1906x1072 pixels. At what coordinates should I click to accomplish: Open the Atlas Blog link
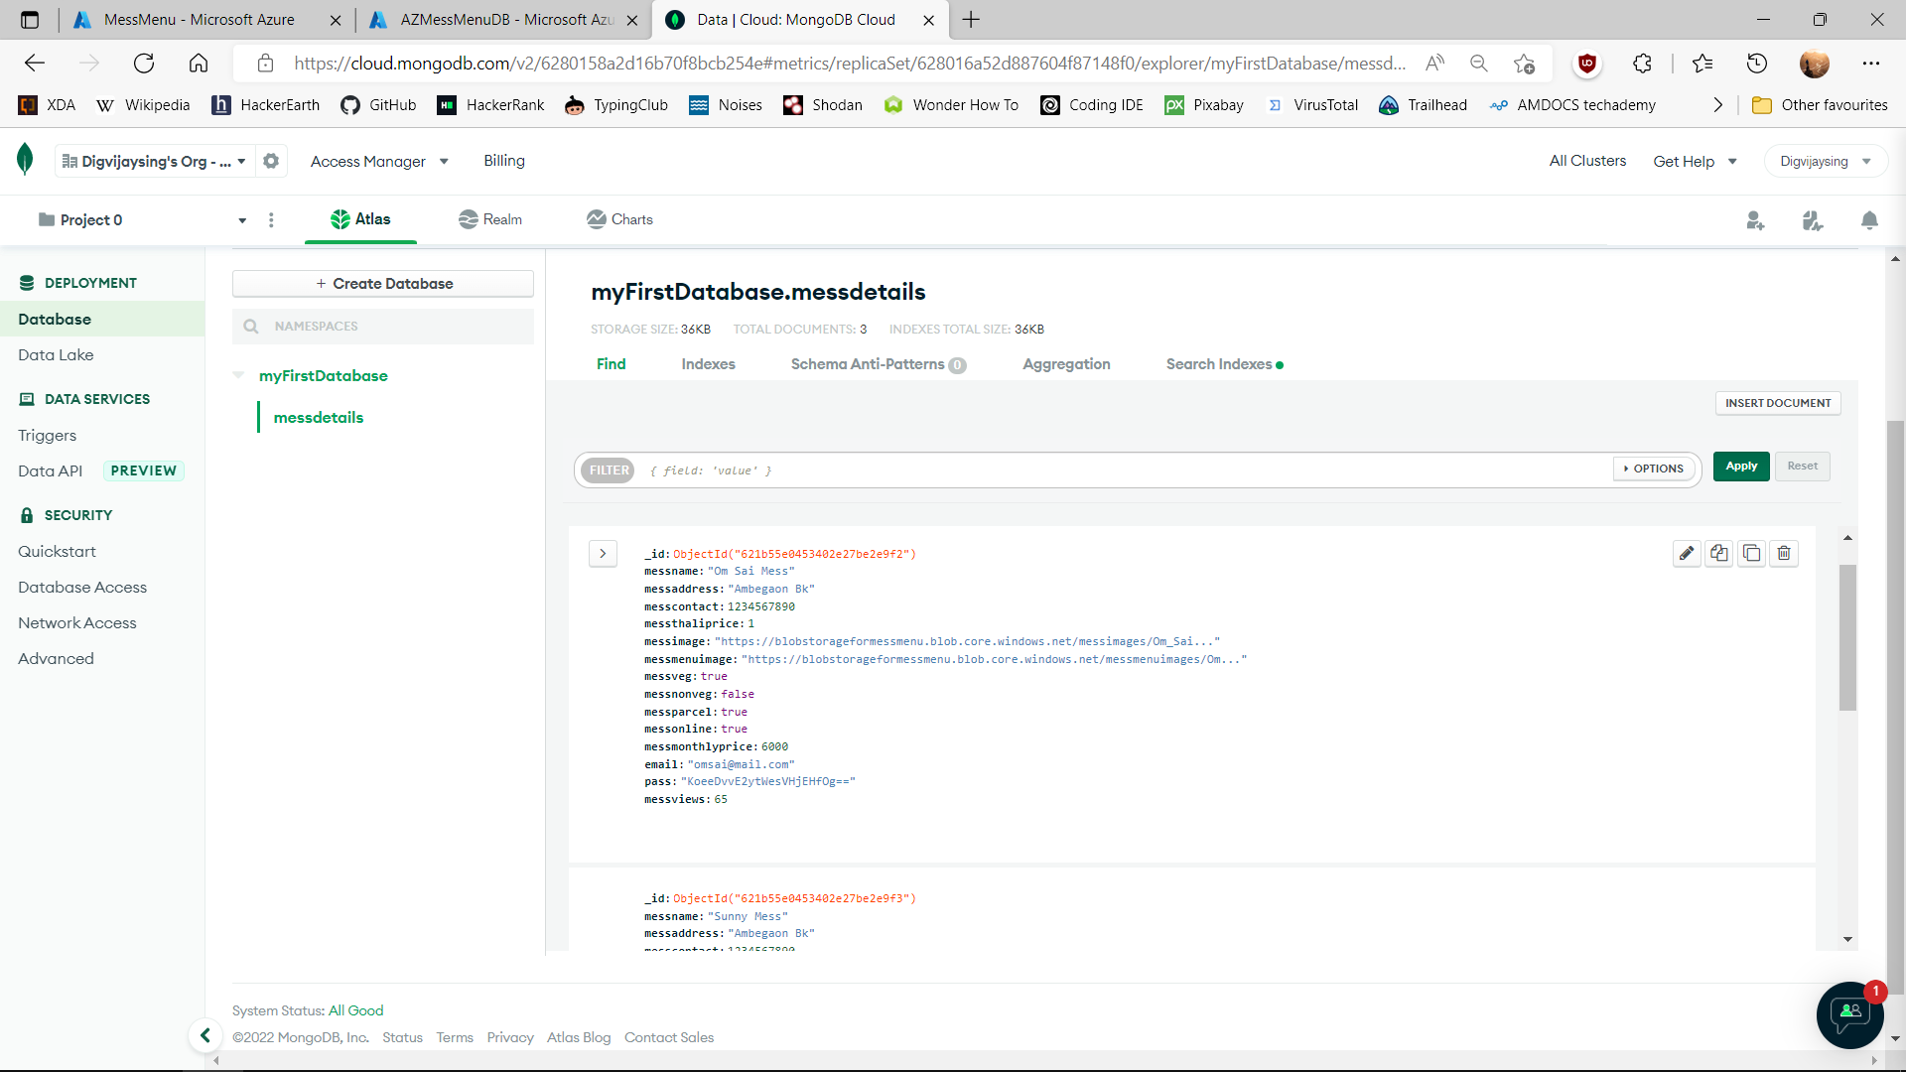click(579, 1037)
